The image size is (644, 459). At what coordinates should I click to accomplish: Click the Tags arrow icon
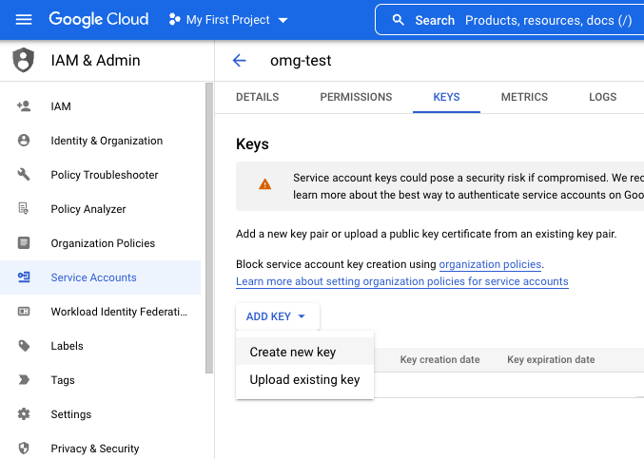pyautogui.click(x=24, y=380)
